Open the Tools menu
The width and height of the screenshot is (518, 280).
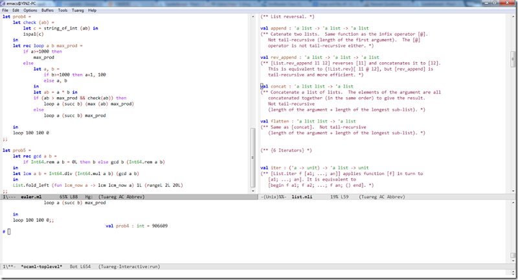tap(62, 10)
